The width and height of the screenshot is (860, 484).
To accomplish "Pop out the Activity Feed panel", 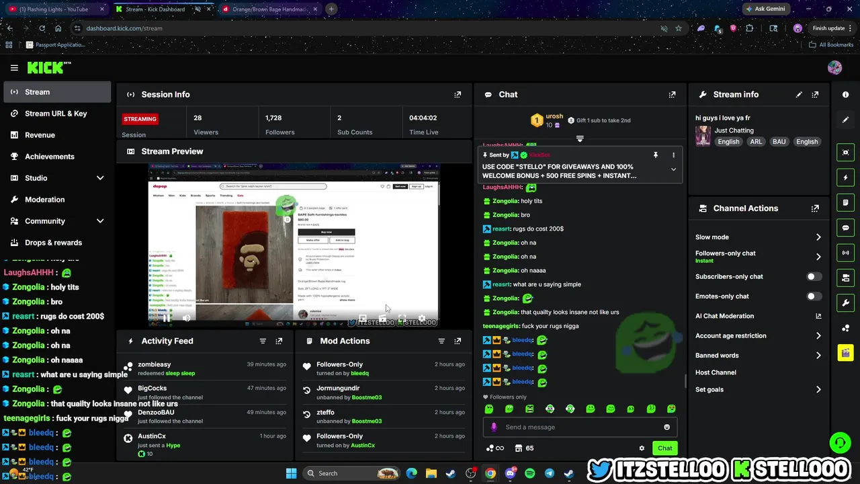I will (279, 341).
